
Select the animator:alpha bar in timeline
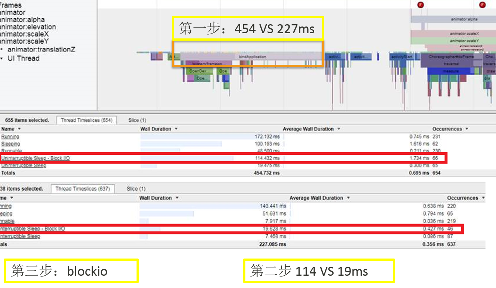click(453, 19)
